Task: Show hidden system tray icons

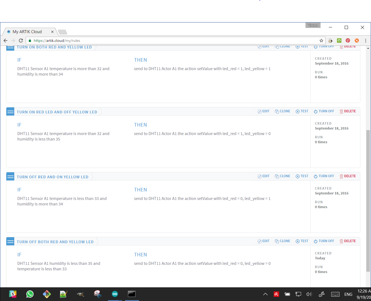Action: click(x=265, y=294)
